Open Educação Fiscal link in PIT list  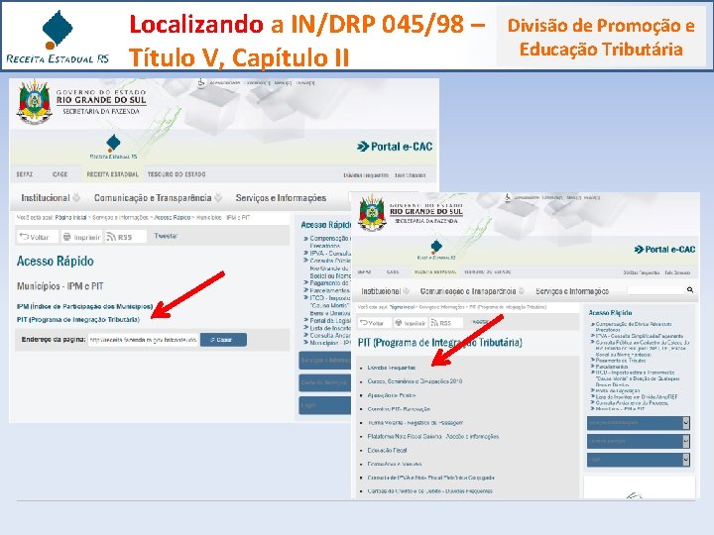387,450
